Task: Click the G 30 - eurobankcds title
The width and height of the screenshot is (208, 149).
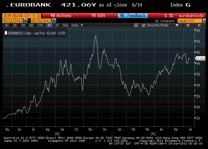Action: pos(184,16)
